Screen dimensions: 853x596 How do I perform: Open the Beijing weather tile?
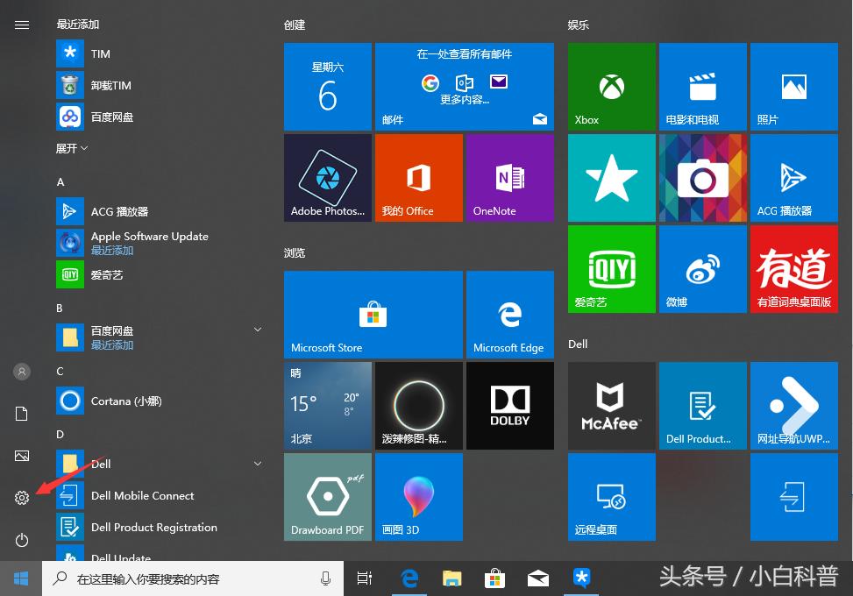point(328,406)
